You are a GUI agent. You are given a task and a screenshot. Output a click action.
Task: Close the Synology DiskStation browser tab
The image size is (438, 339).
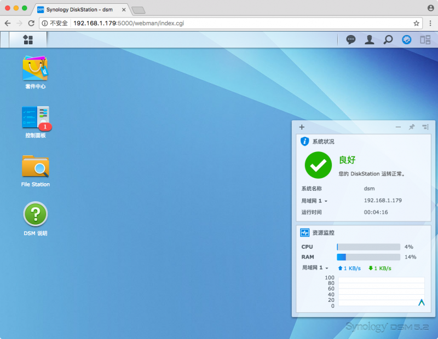(x=124, y=10)
